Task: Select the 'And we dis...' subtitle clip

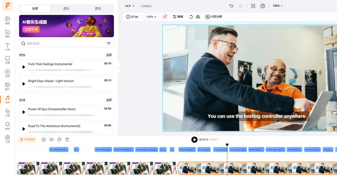Action: [x=312, y=150]
